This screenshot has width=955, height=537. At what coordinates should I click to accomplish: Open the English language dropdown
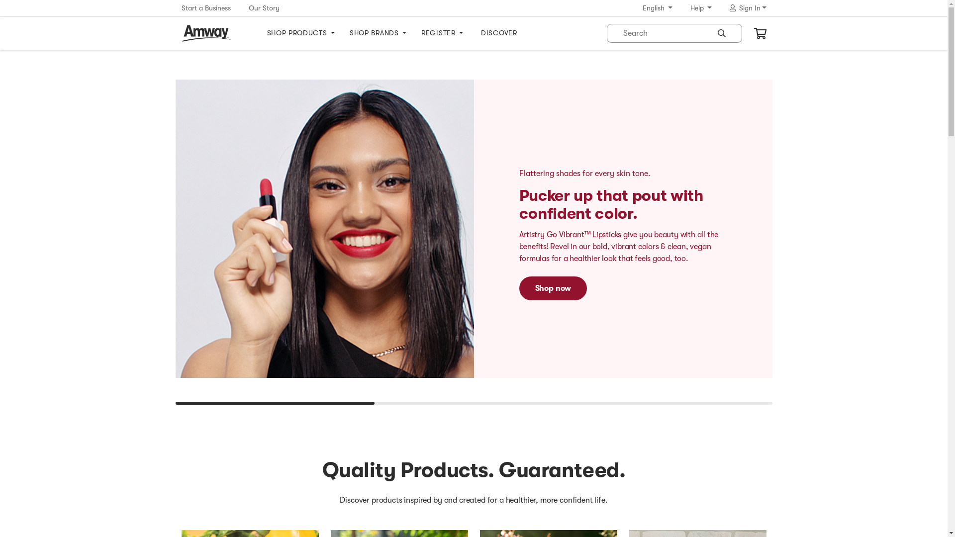tap(657, 8)
